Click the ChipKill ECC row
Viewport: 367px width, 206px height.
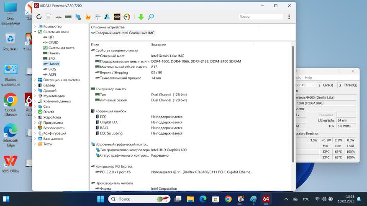[172, 122]
